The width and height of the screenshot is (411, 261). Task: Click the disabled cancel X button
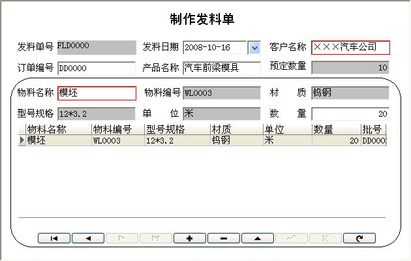(x=326, y=238)
